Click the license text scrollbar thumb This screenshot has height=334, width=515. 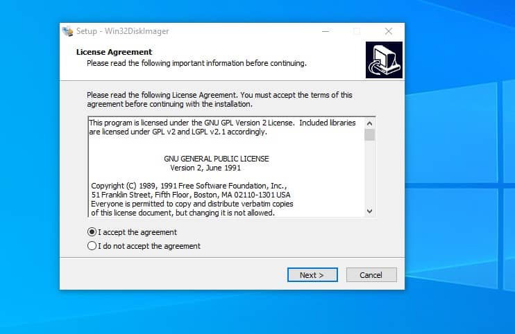[x=369, y=135]
